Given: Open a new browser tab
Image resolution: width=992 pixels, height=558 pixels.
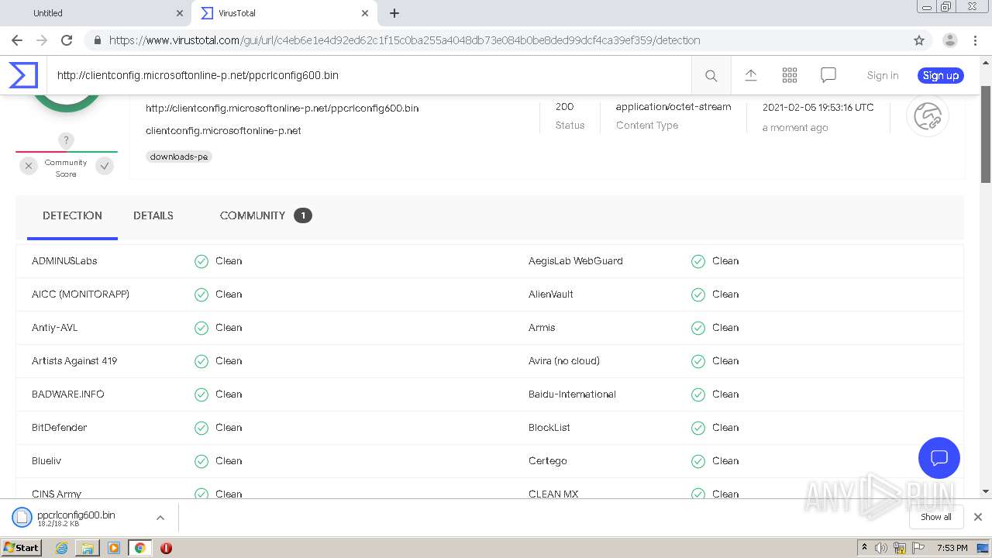Looking at the screenshot, I should pyautogui.click(x=394, y=13).
